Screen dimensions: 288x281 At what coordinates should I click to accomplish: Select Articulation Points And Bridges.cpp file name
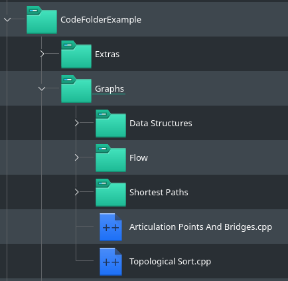click(200, 227)
